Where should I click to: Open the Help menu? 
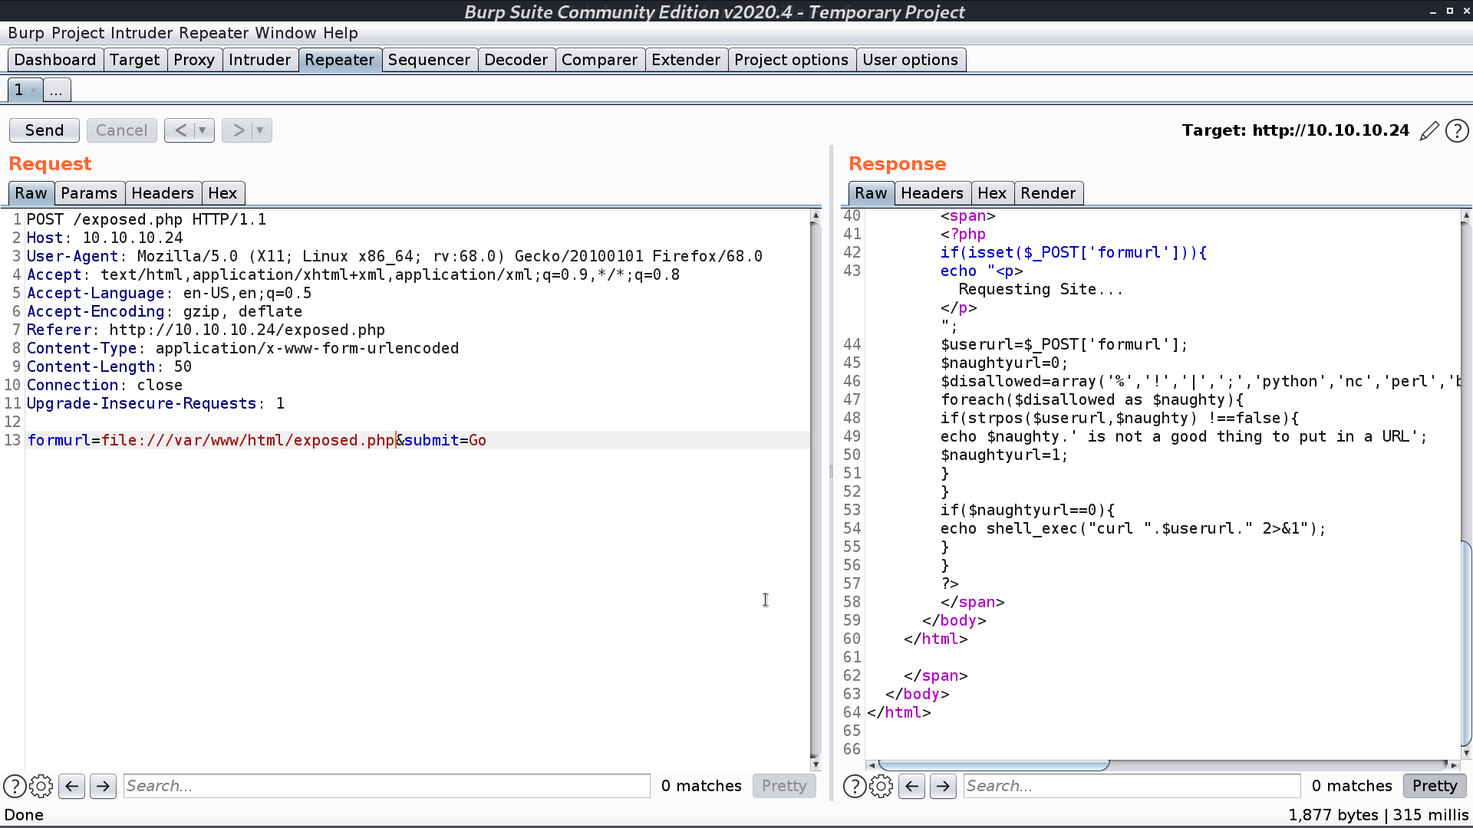[x=341, y=33]
